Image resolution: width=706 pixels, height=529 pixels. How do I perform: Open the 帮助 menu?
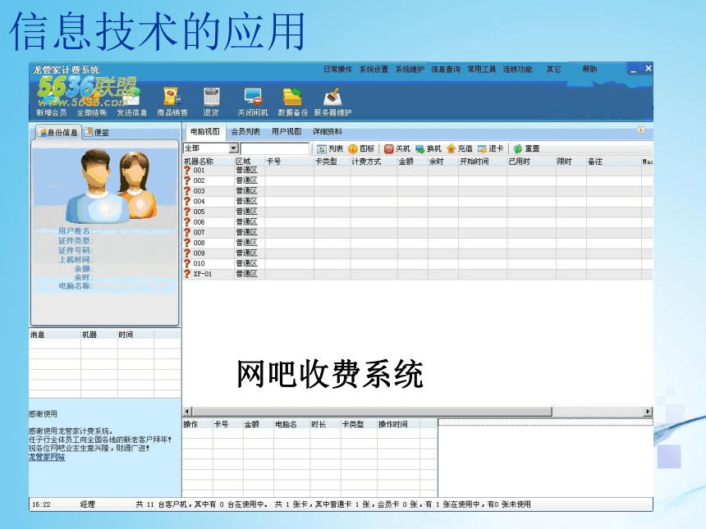pyautogui.click(x=589, y=69)
